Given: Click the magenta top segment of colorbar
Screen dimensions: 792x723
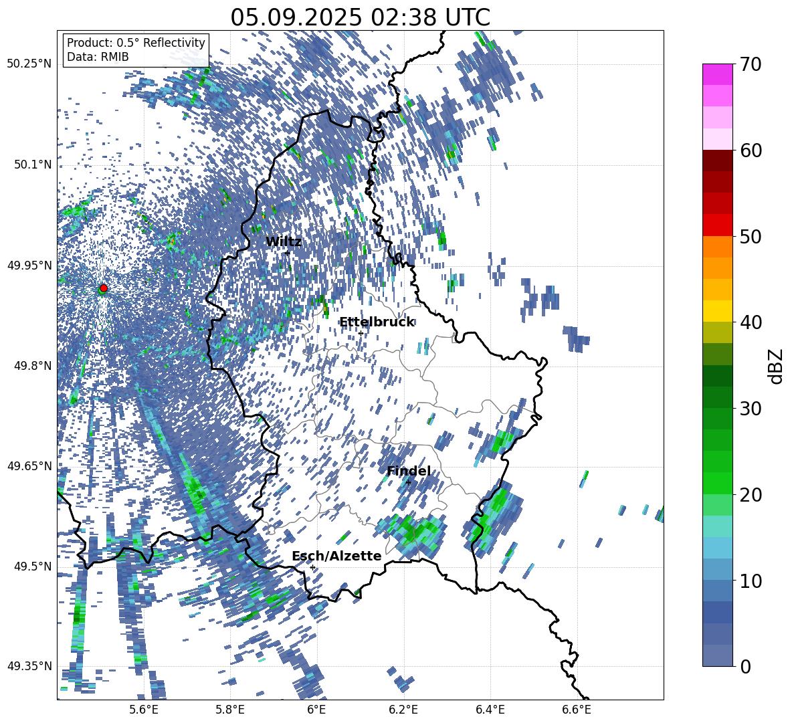Looking at the screenshot, I should pos(717,74).
